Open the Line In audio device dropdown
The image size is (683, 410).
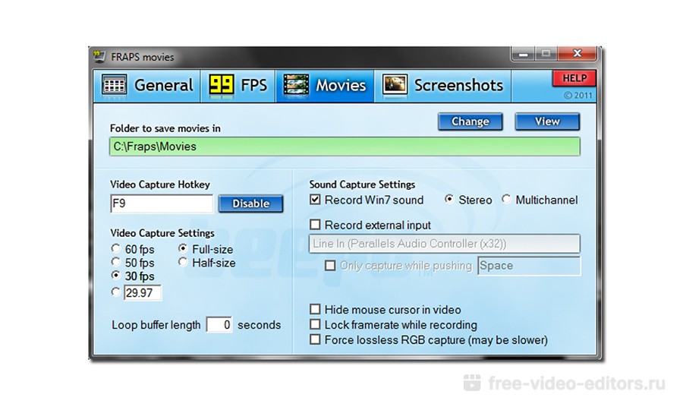pyautogui.click(x=444, y=244)
